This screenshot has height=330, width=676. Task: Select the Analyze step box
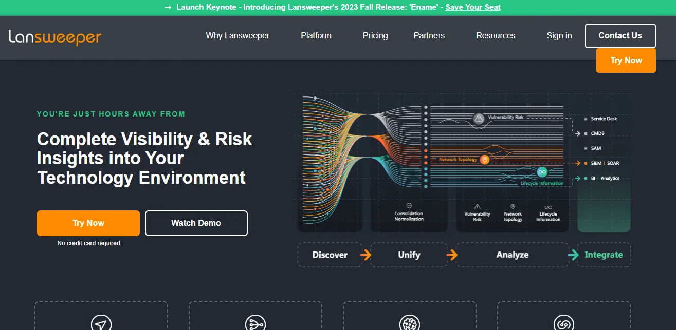click(513, 255)
